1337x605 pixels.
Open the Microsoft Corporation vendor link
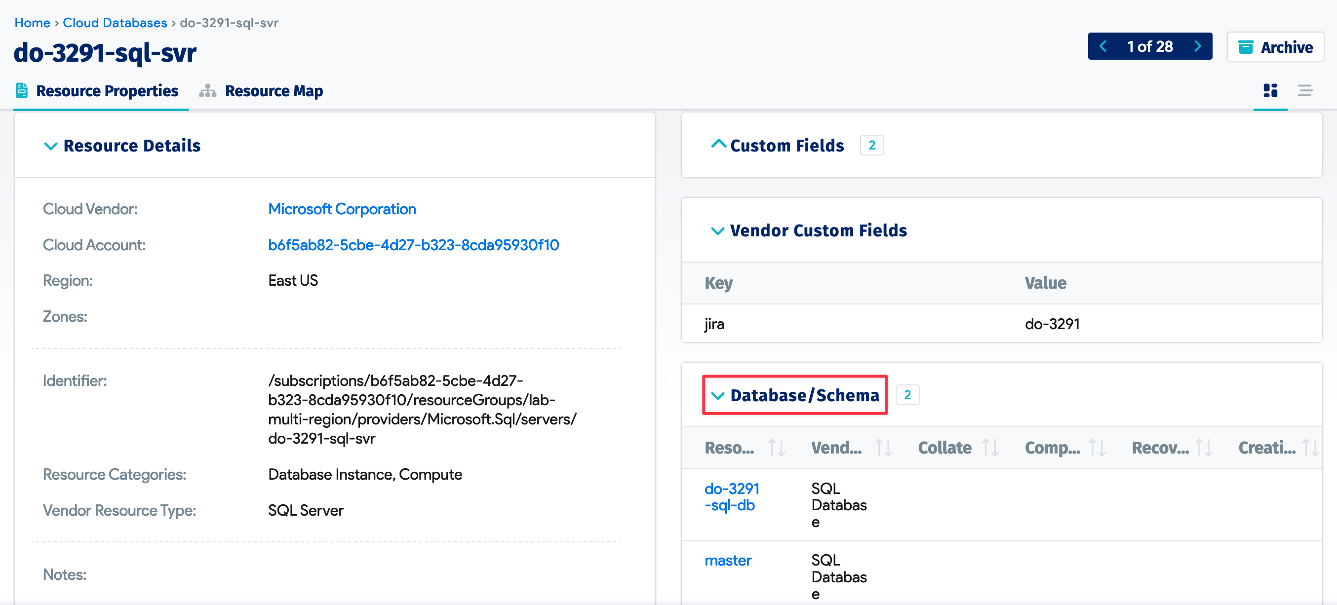(x=342, y=209)
